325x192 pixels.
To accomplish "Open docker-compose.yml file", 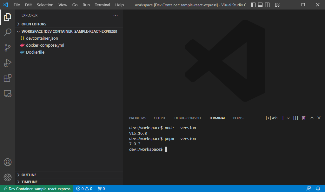I will tap(69, 45).
